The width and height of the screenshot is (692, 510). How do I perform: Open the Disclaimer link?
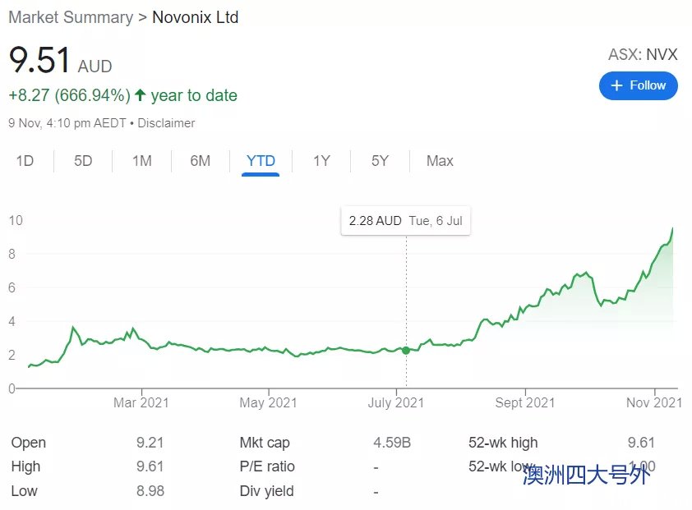click(x=166, y=123)
